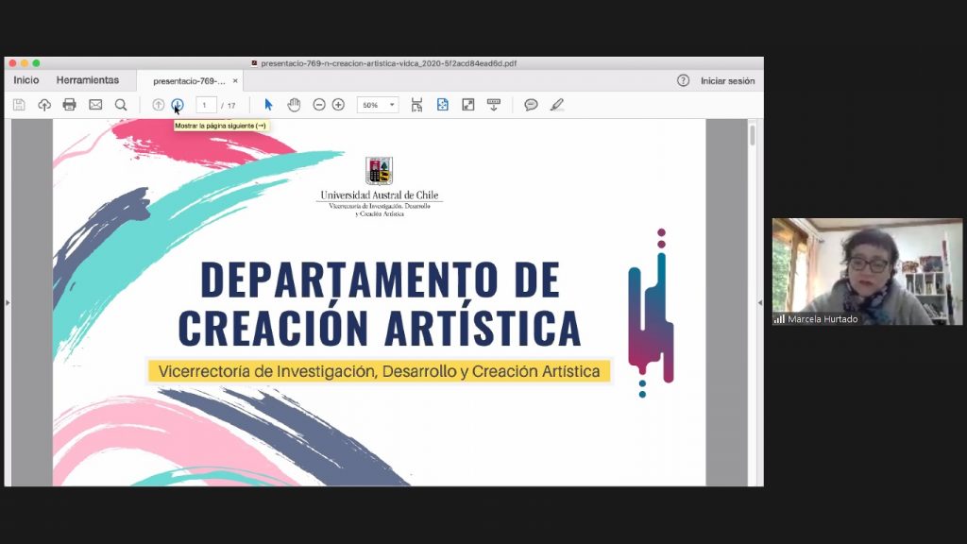Zoom out with the minus button

click(319, 105)
